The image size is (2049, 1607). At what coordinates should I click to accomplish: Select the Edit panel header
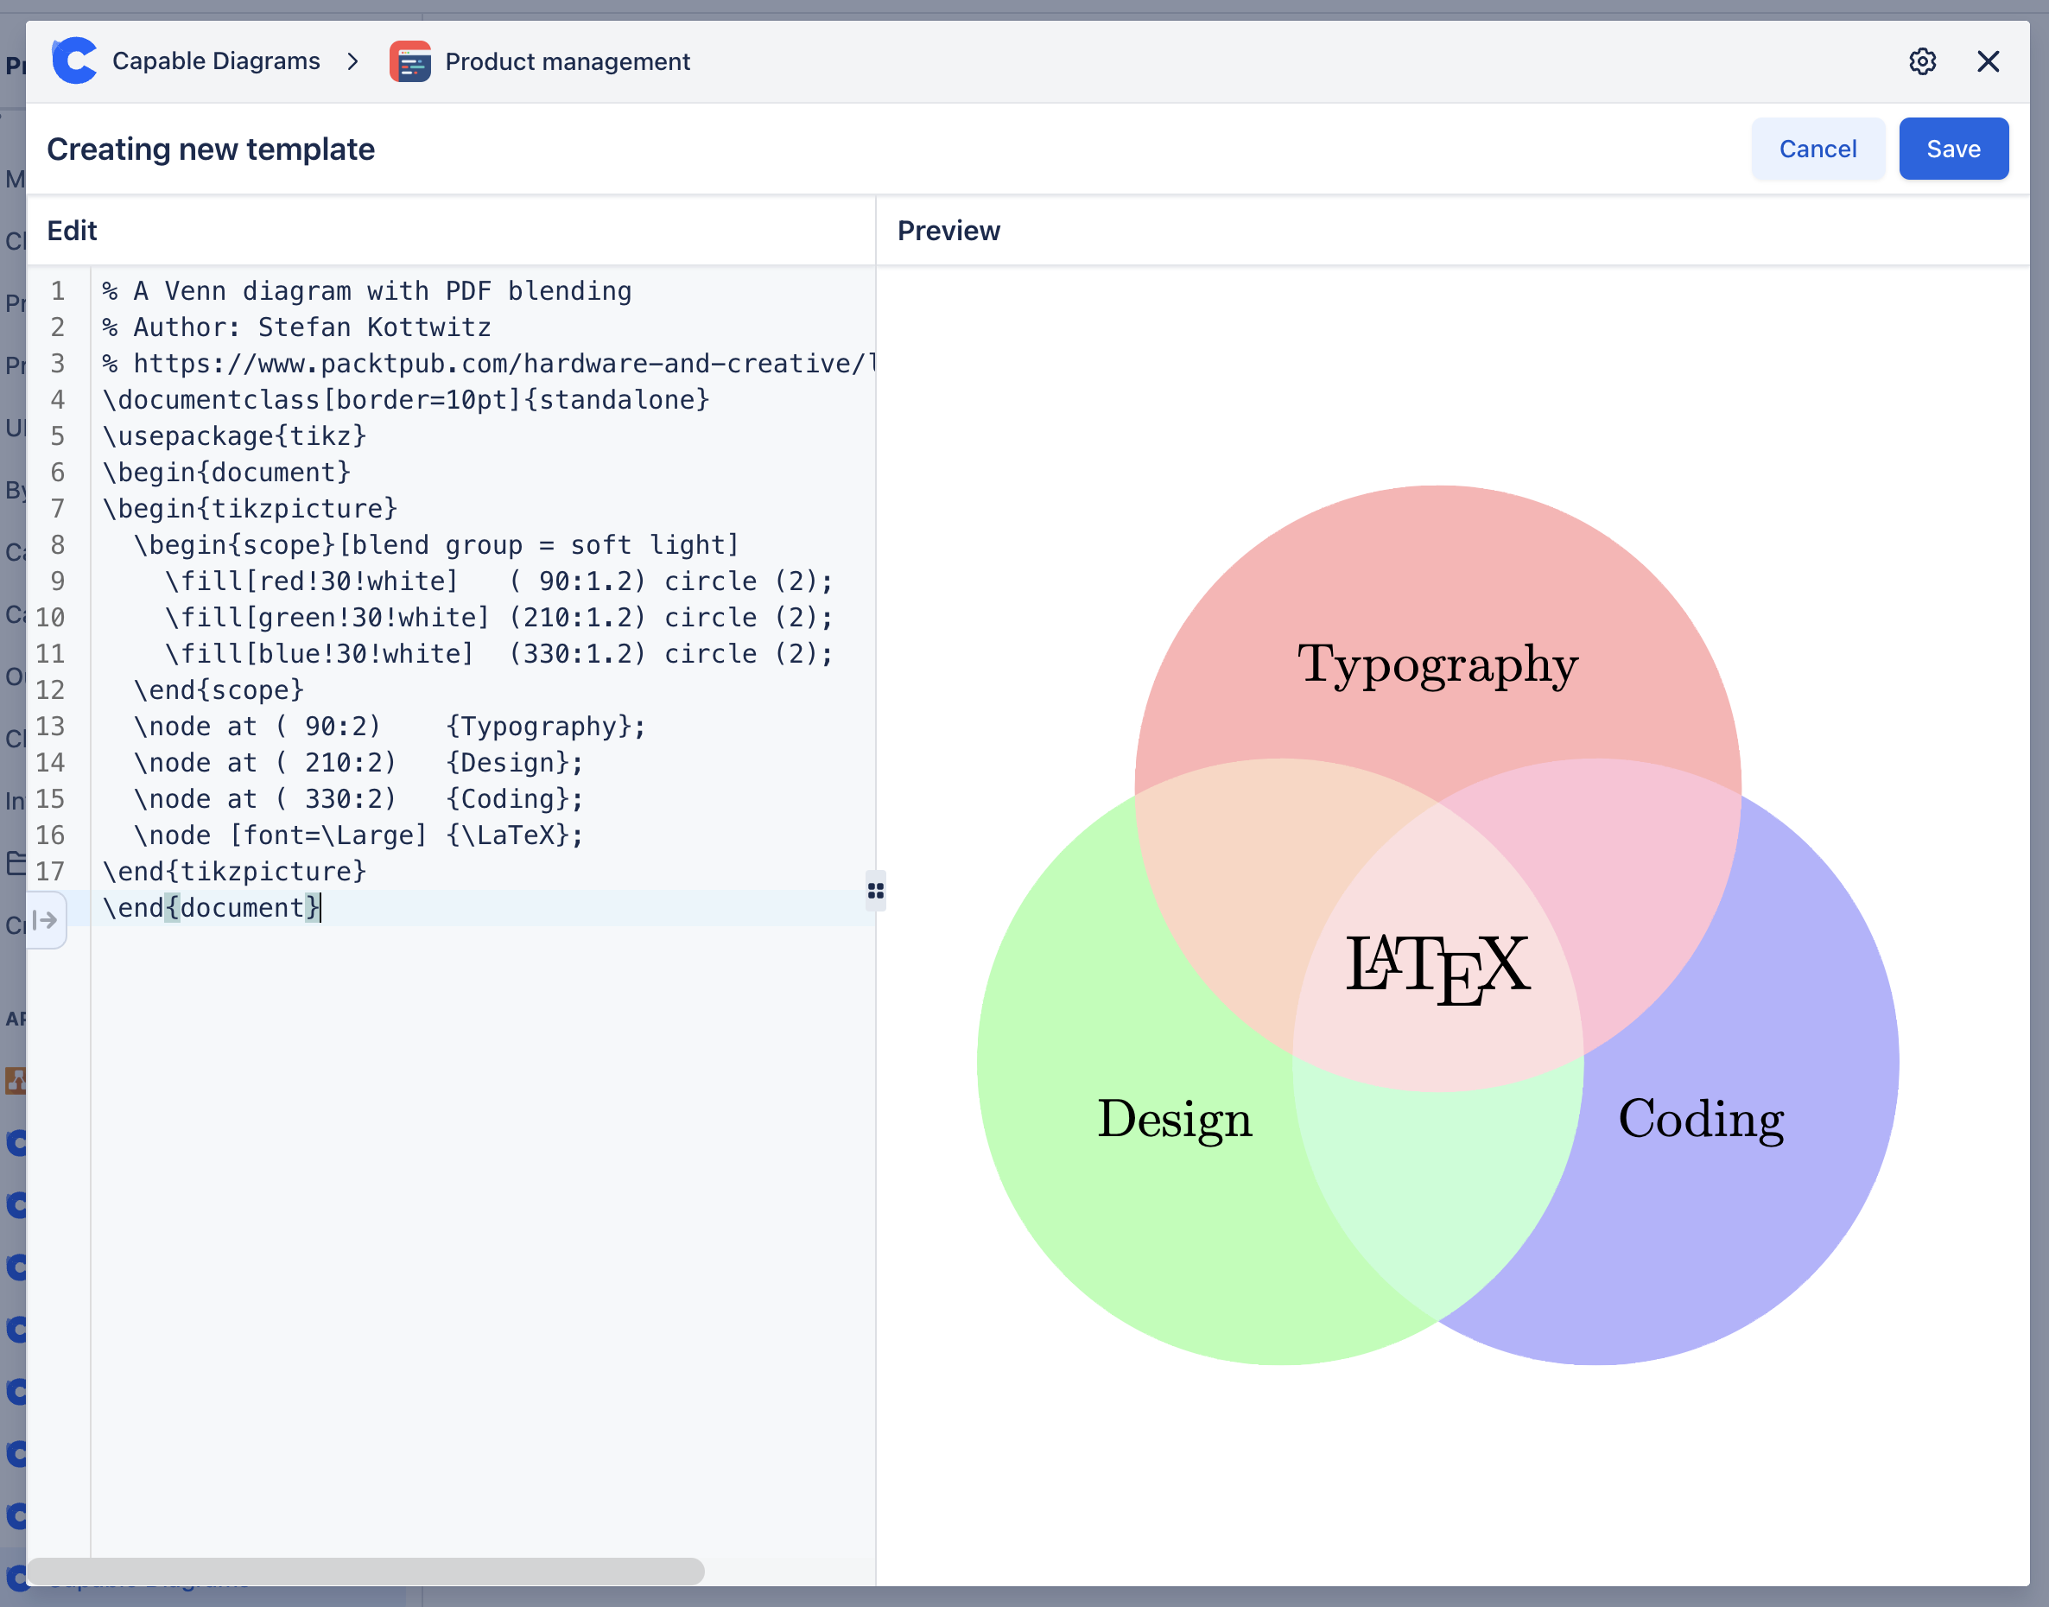73,231
